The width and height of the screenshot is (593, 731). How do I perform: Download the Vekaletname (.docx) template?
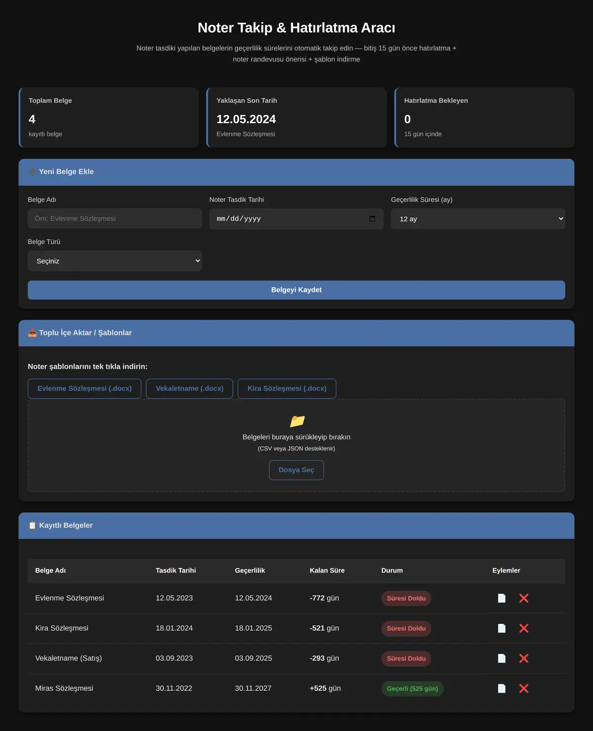[x=190, y=389]
